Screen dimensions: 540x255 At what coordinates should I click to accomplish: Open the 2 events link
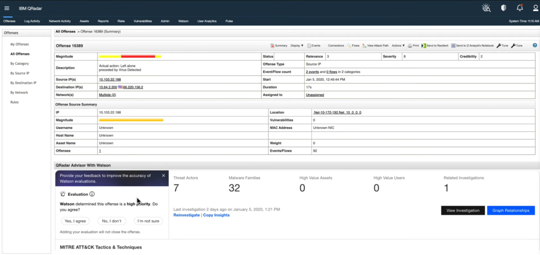[312, 72]
